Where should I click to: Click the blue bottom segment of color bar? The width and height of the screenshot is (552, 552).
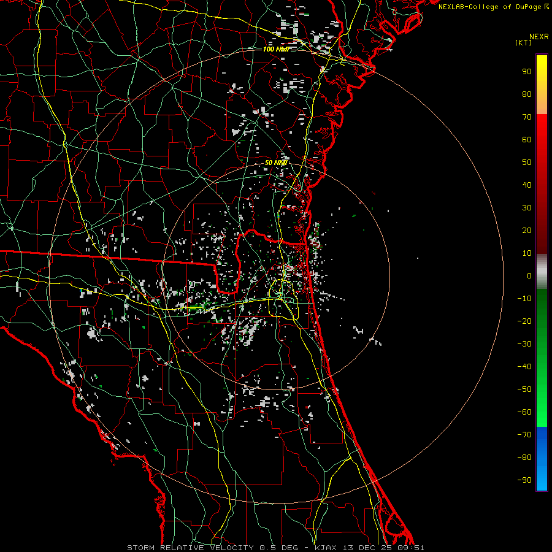pos(542,459)
